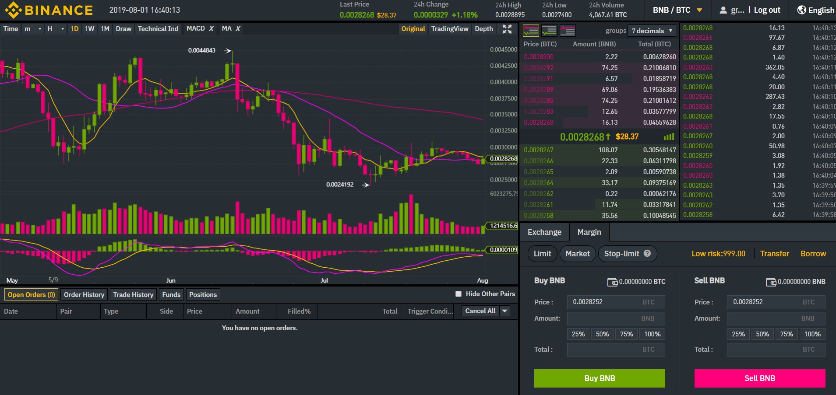
Task: Click BNB wallet icon in Sell BNB
Action: pos(771,282)
